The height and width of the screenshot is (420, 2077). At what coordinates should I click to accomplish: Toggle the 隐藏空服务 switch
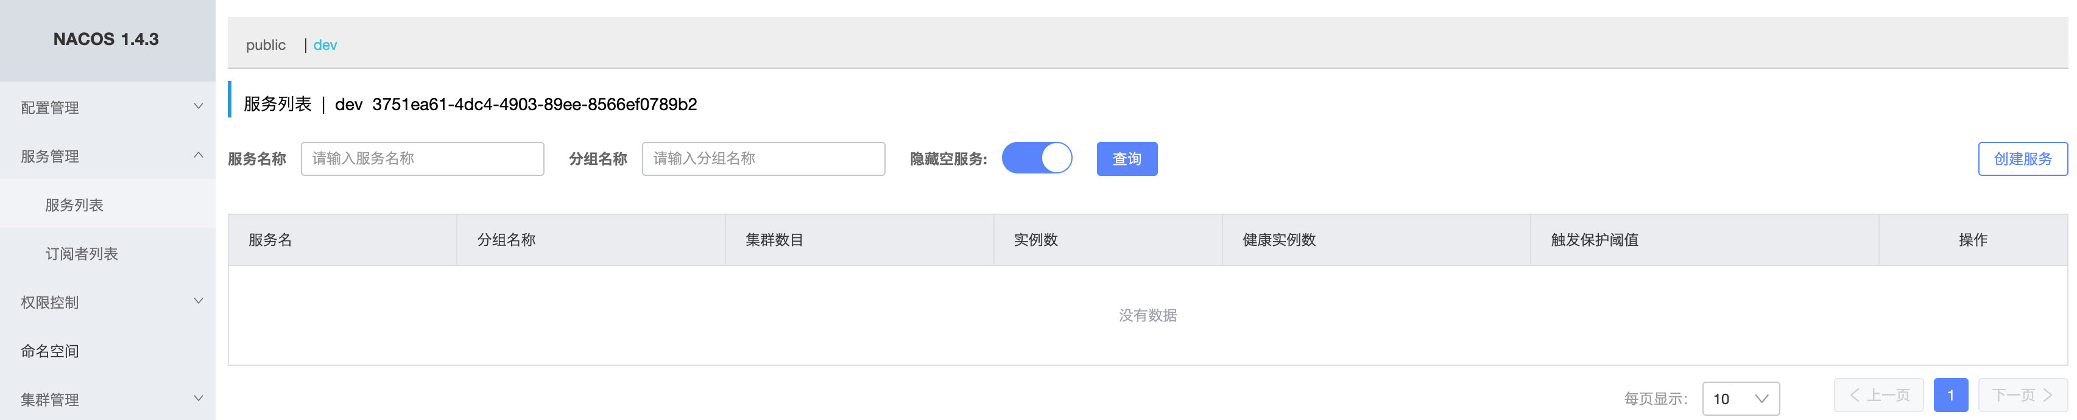pos(1036,158)
